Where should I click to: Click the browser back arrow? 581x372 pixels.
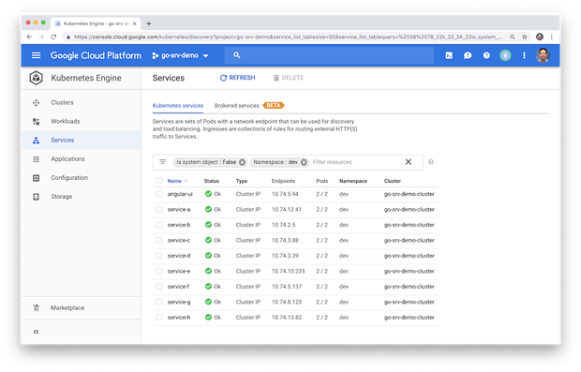click(x=29, y=37)
